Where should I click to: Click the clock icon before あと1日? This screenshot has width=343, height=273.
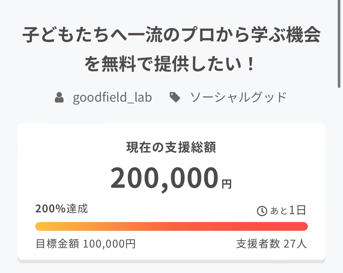[x=262, y=211]
